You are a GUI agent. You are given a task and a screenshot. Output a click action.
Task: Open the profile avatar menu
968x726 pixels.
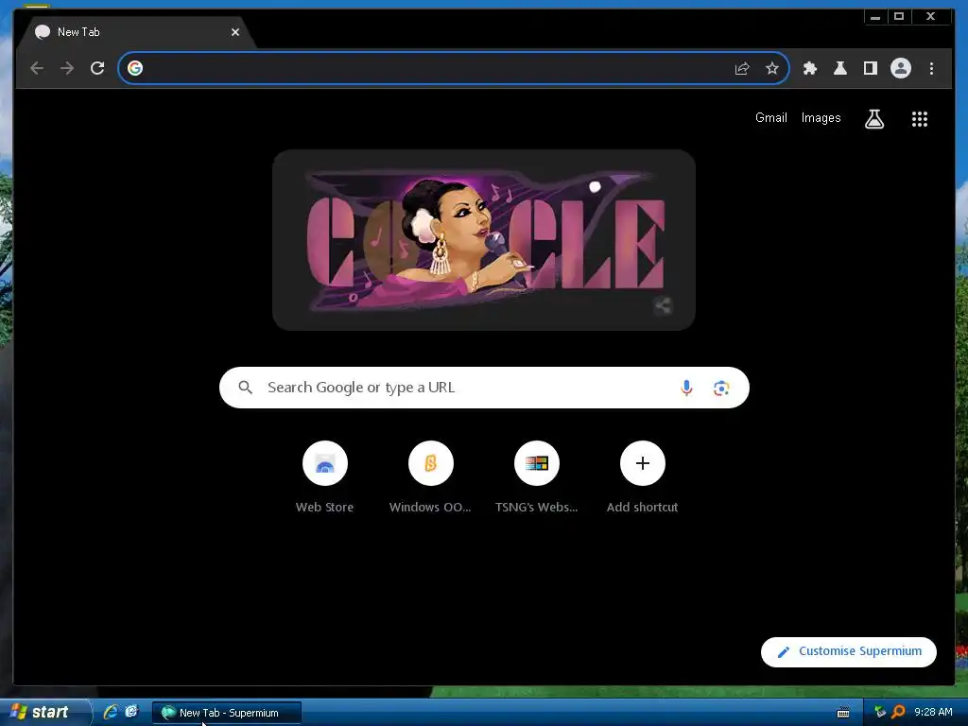pos(901,68)
